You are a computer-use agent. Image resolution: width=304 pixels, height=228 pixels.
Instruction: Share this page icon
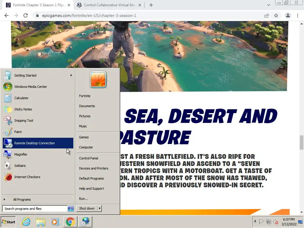(x=267, y=15)
